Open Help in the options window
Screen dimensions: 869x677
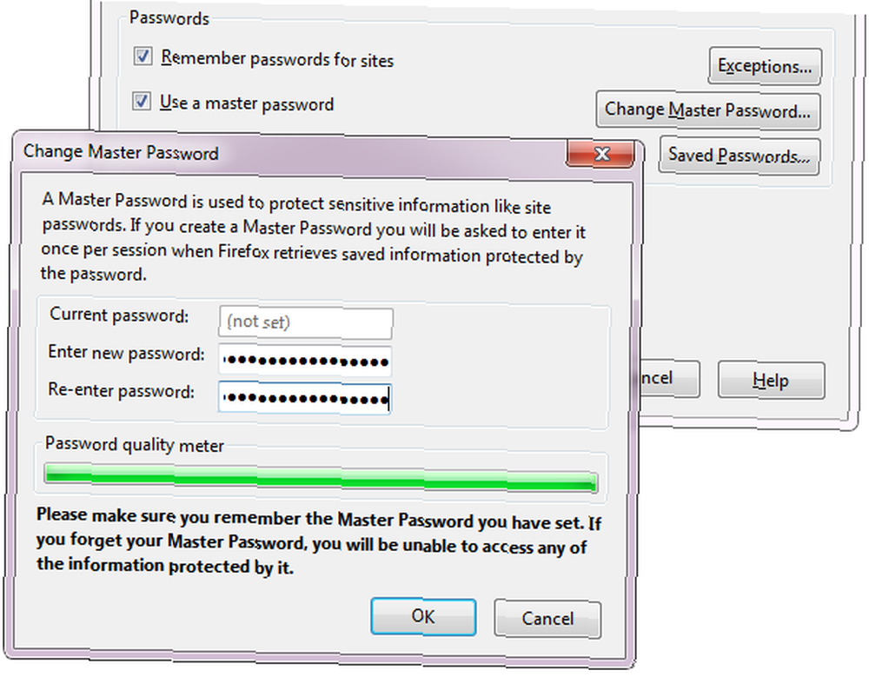click(x=771, y=381)
